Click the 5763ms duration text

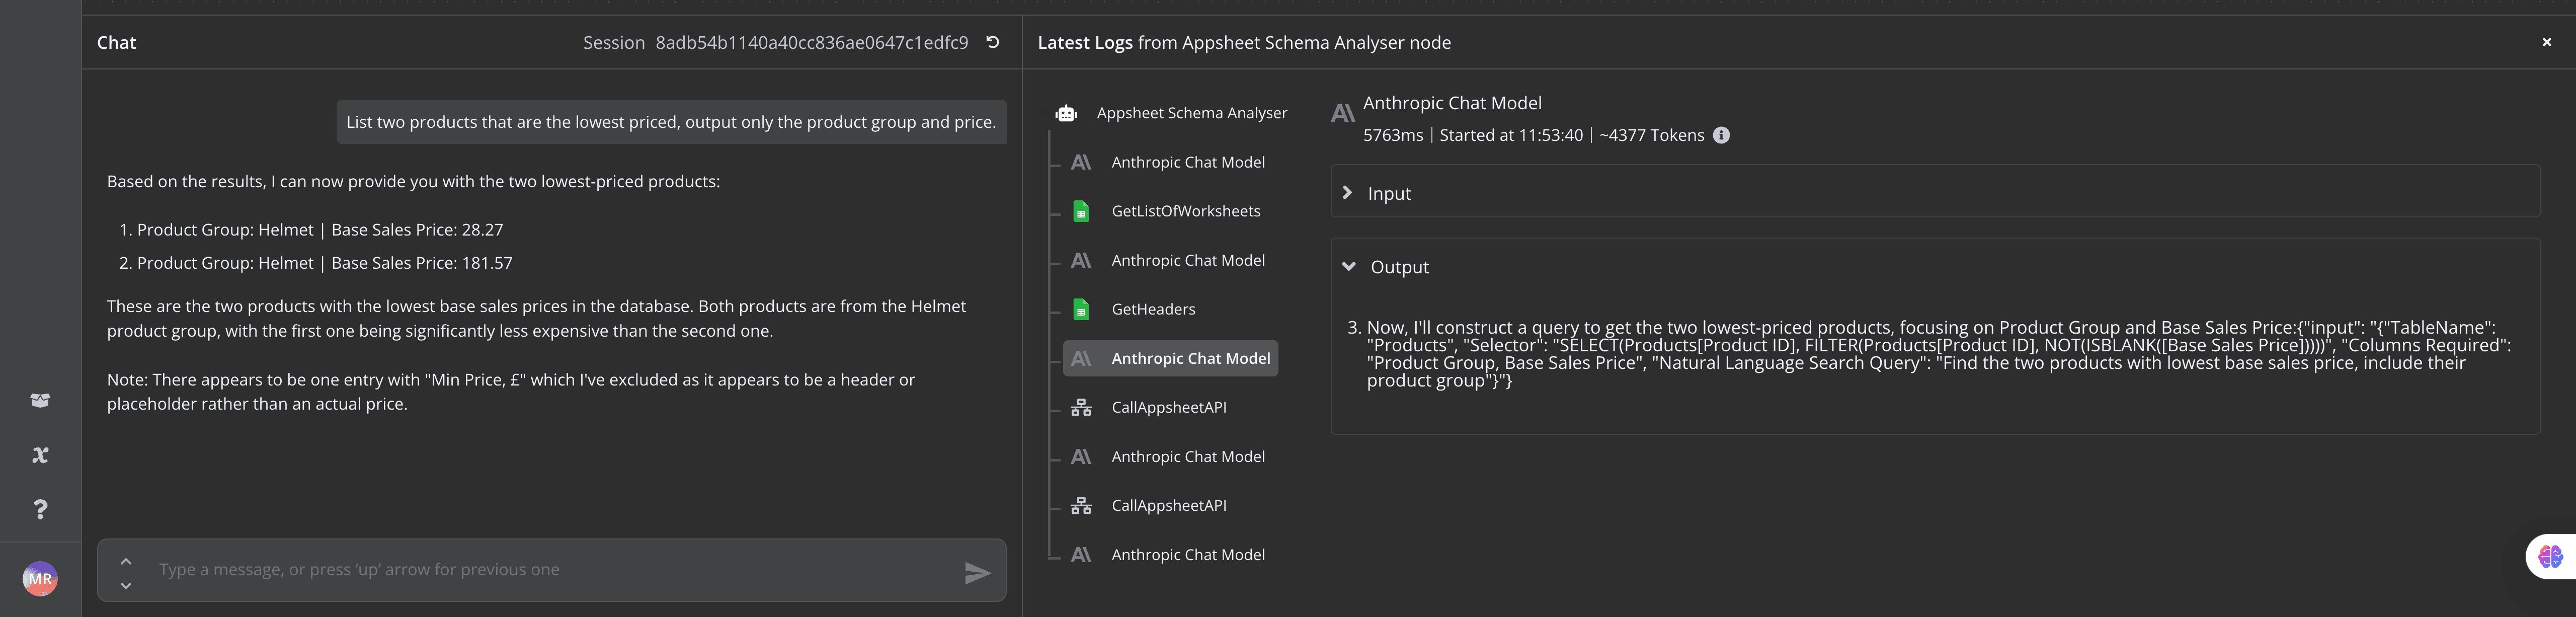point(1393,135)
